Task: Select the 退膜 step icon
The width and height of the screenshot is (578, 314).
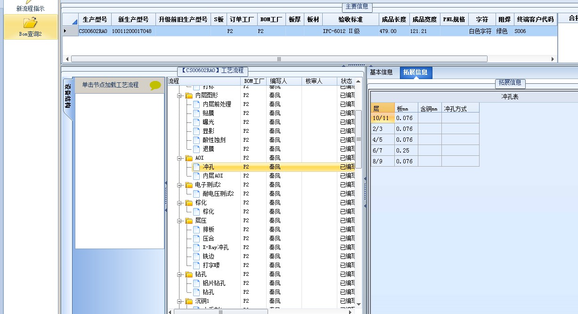Action: click(x=196, y=149)
